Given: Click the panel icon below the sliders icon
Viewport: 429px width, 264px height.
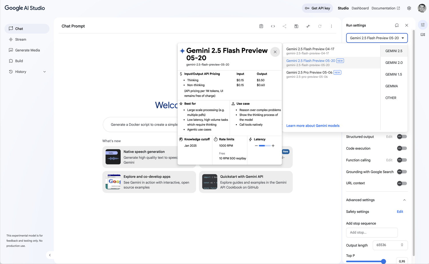Looking at the screenshot, I should [x=423, y=35].
